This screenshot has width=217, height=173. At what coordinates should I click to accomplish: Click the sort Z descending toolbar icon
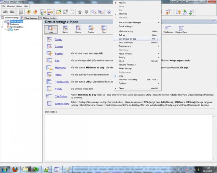tap(101, 12)
